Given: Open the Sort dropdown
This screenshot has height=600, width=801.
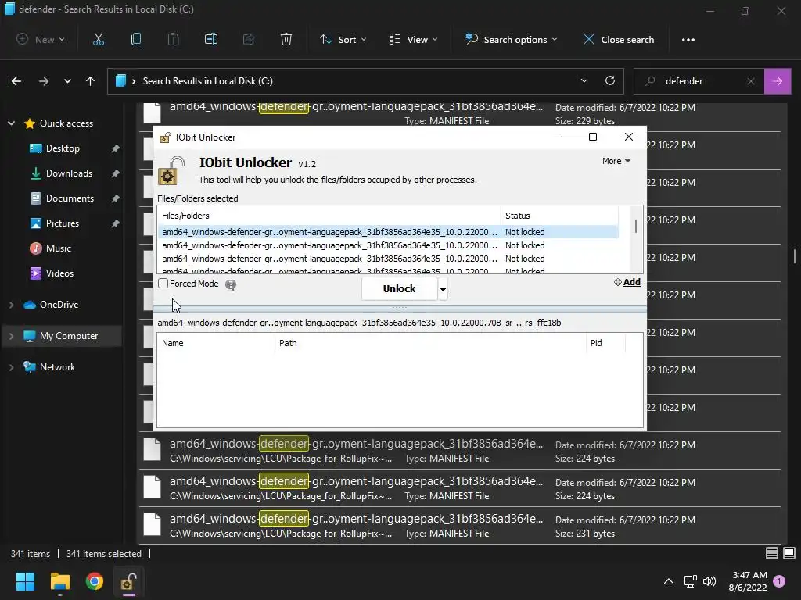Looking at the screenshot, I should click(x=343, y=39).
